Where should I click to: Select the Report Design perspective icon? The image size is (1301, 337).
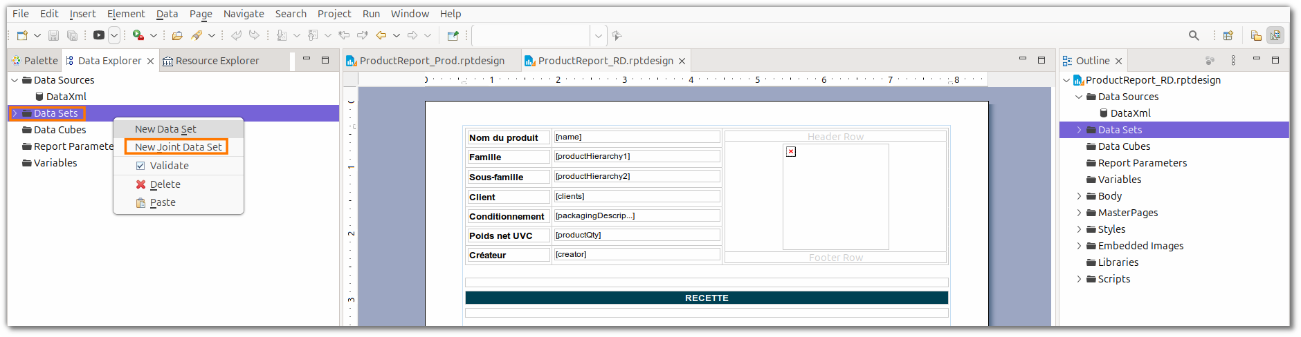click(1275, 35)
